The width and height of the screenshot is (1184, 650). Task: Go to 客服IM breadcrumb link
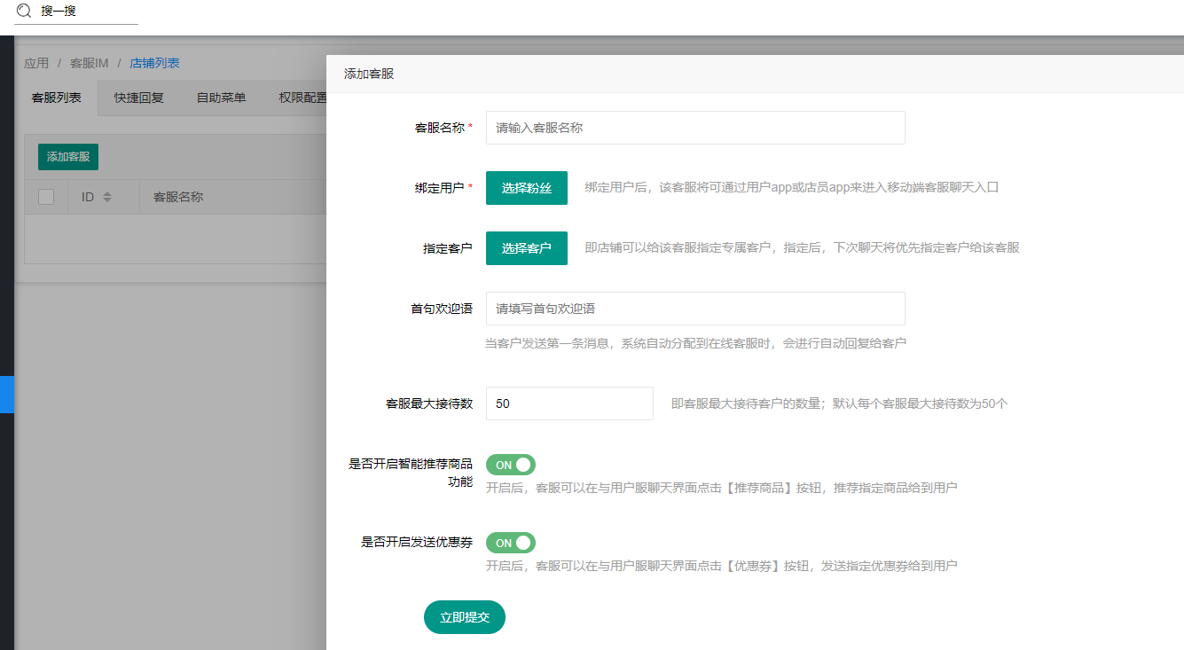[x=90, y=63]
